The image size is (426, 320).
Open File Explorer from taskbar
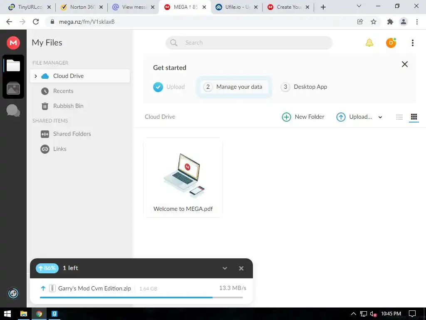pos(24,314)
